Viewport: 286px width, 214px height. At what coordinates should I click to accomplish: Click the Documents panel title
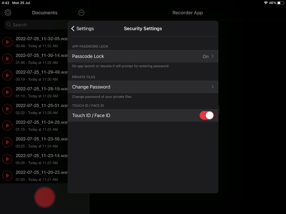pos(45,13)
